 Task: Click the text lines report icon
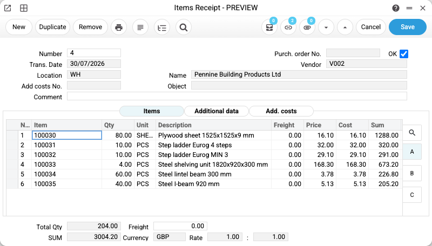[140, 27]
